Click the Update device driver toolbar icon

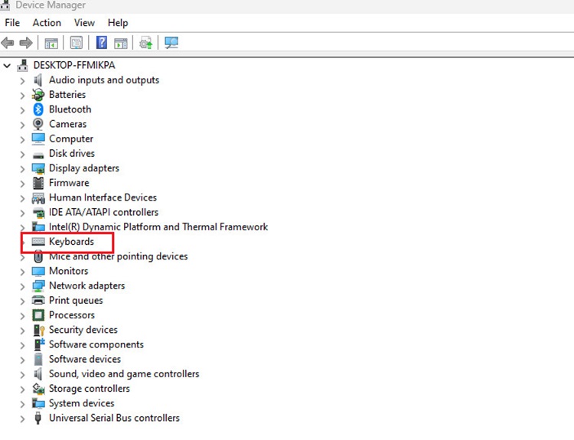[x=146, y=43]
